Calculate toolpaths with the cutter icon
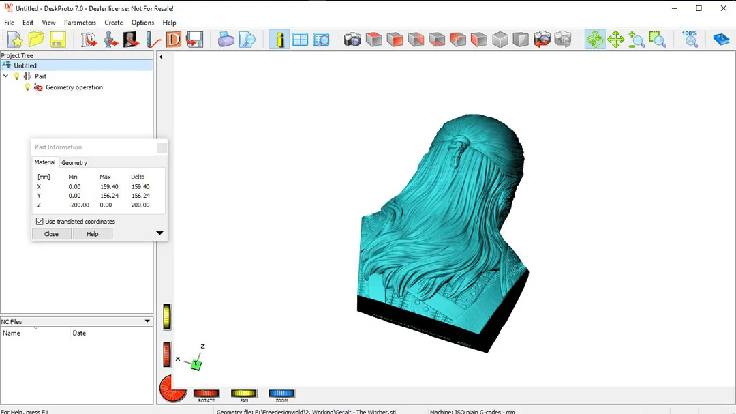 153,40
